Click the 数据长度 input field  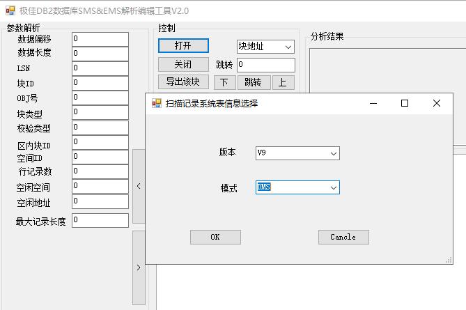[x=100, y=54]
